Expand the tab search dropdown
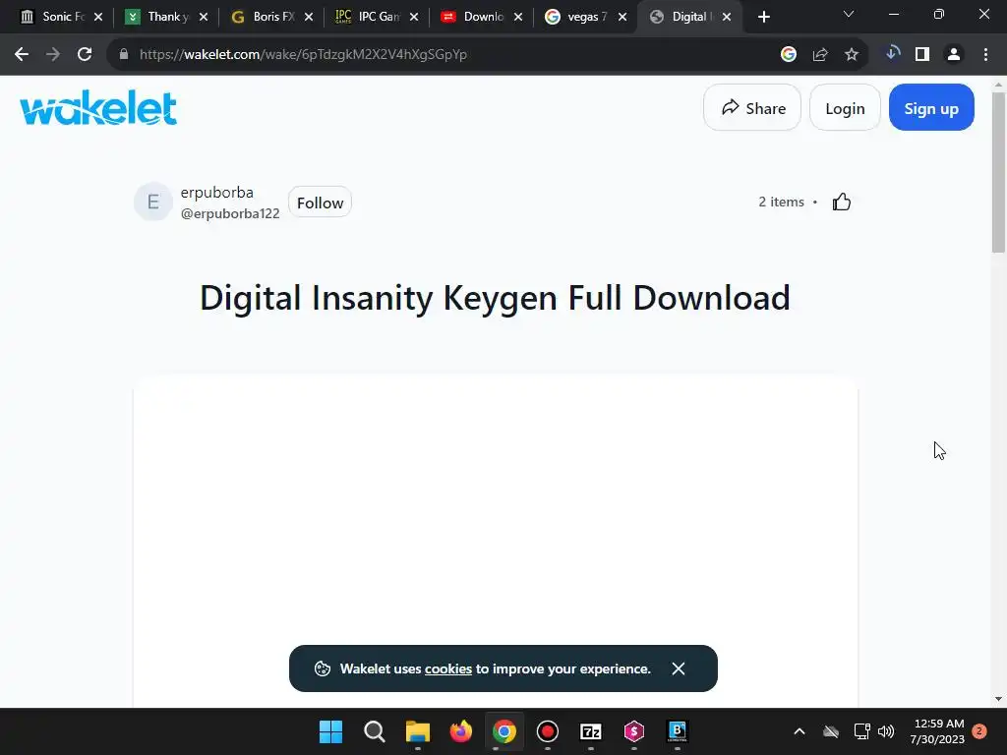This screenshot has width=1007, height=755. (x=849, y=14)
